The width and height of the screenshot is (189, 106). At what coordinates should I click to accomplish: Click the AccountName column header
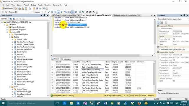92,62
